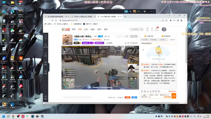Expand 主播投稿 chevron link
Viewport: 211px width, 119px height.
149,36
